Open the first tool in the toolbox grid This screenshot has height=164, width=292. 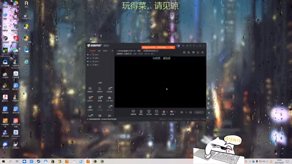pos(90,89)
